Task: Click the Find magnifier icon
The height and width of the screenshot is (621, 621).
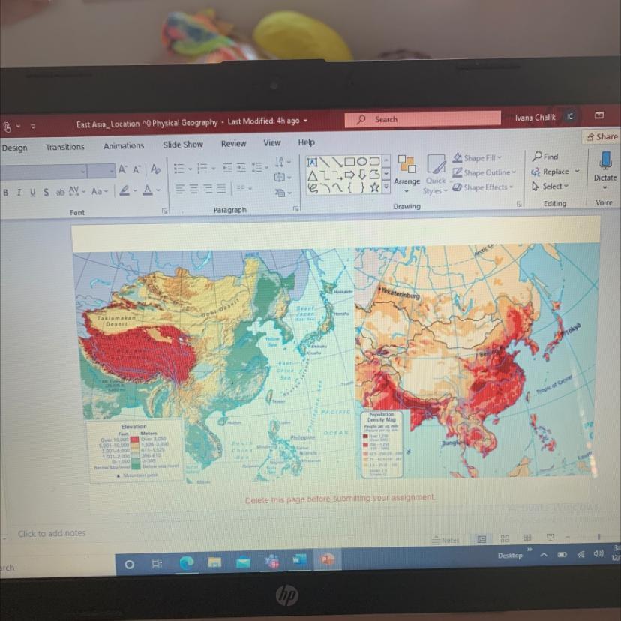Action: (x=538, y=156)
